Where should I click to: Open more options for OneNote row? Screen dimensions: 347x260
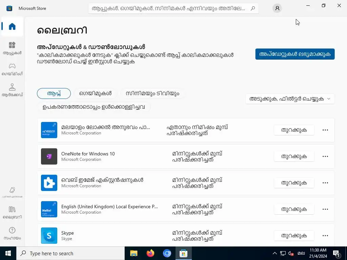pyautogui.click(x=325, y=156)
